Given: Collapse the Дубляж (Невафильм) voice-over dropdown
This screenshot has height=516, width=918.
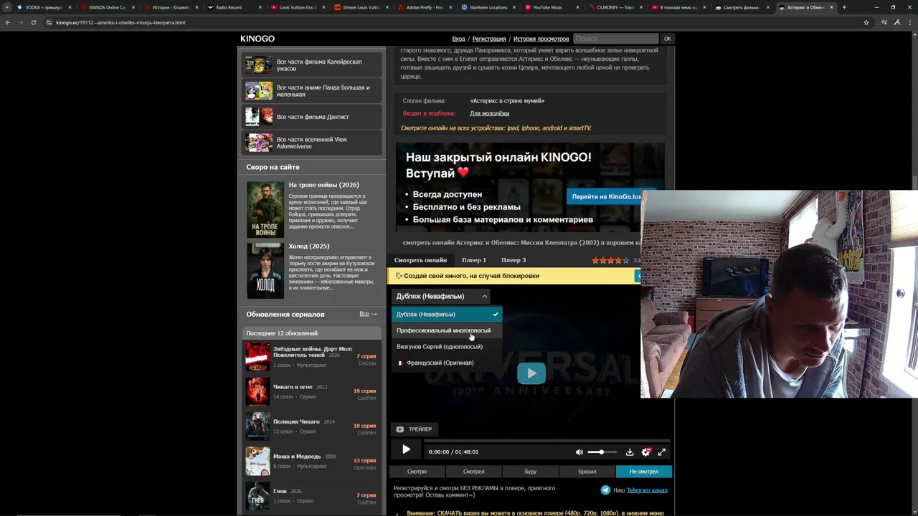Looking at the screenshot, I should coord(442,296).
